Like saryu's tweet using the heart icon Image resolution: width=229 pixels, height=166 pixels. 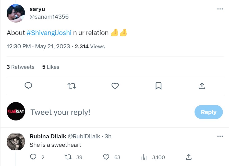pos(115,86)
